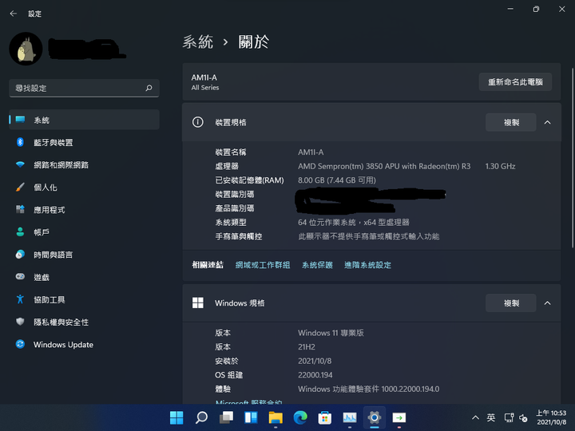Click 重新命名此電腦 button
This screenshot has width=575, height=431.
515,81
